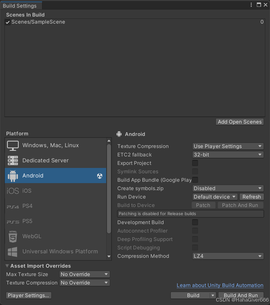Enable the Export Project checkbox
This screenshot has height=305, width=270.
195,163
